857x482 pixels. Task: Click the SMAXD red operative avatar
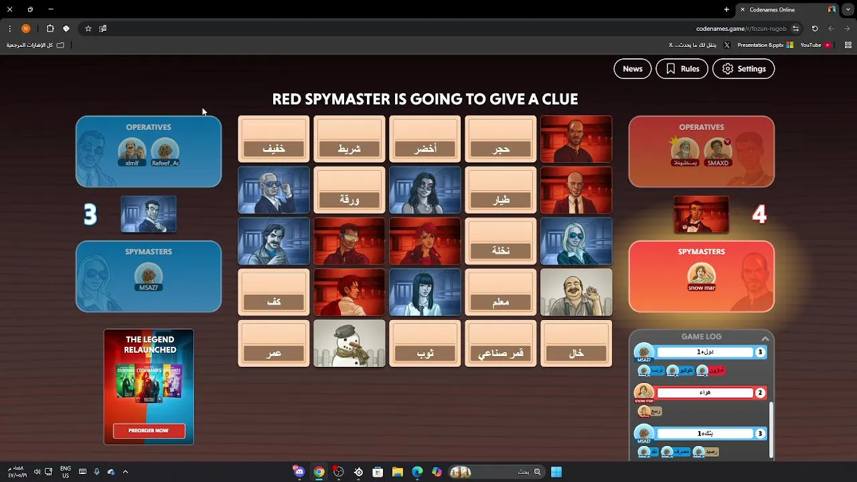point(718,152)
